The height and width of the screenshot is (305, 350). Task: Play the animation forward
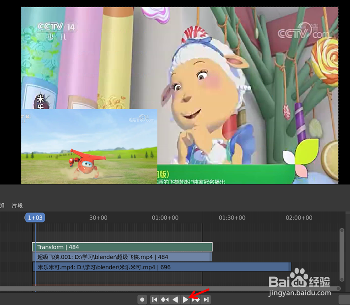point(185,299)
